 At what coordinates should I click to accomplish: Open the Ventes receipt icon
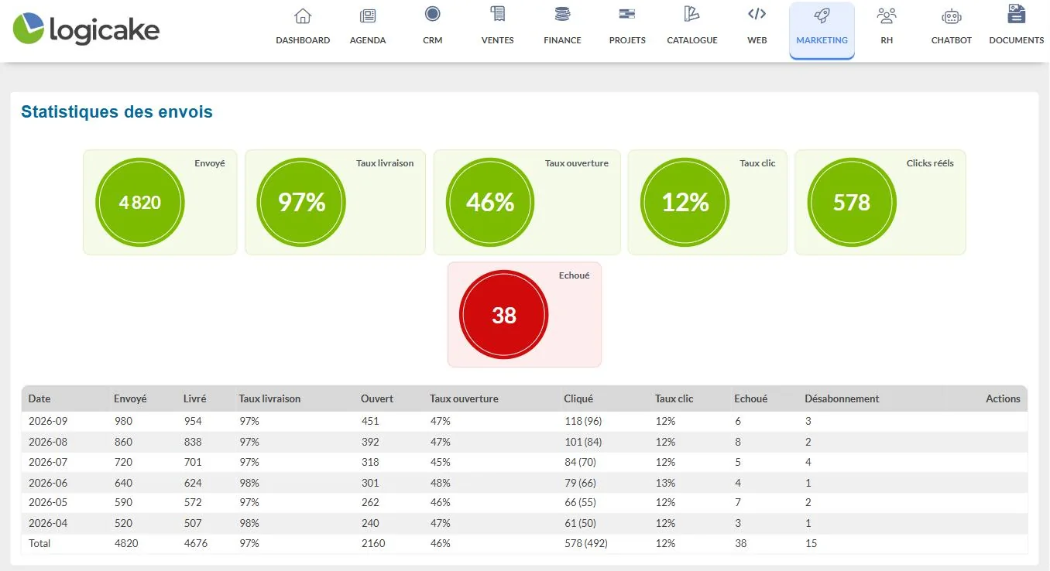click(x=498, y=14)
